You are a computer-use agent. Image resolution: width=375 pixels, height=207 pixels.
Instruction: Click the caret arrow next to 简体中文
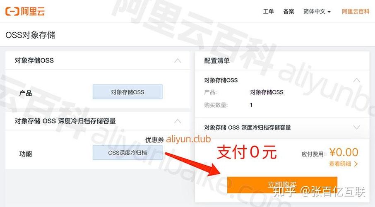[329, 12]
